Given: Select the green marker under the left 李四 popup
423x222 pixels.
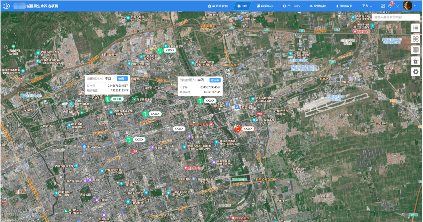Looking at the screenshot, I should point(107,100).
